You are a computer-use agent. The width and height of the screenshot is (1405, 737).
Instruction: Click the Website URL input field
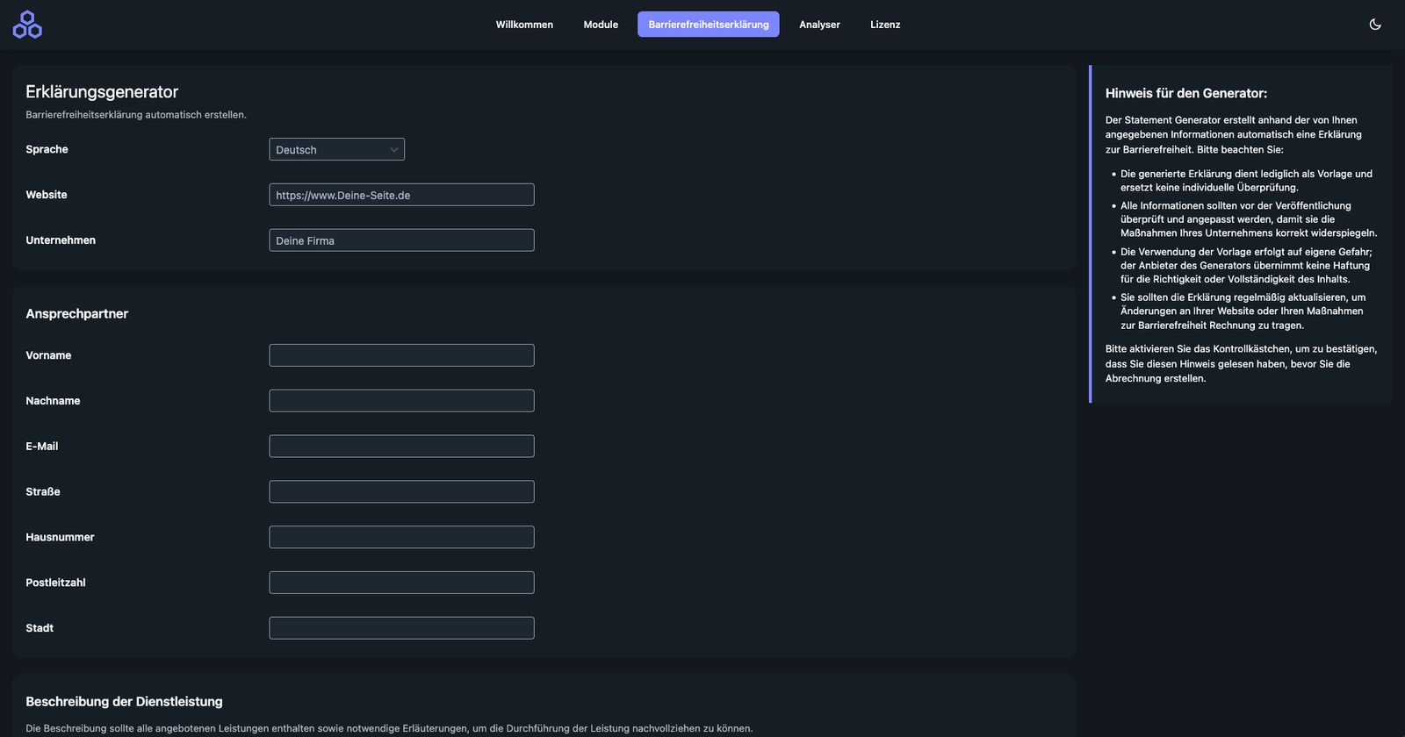coord(401,195)
